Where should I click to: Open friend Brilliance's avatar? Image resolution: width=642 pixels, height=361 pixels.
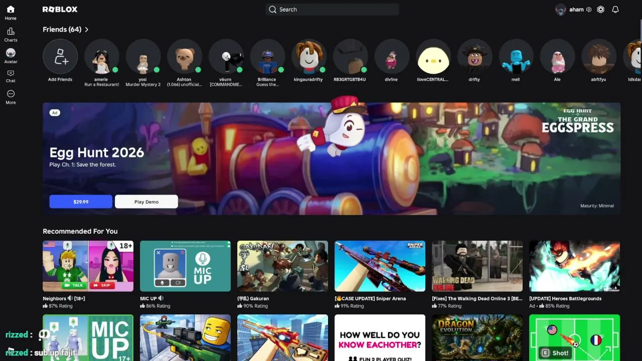click(268, 57)
